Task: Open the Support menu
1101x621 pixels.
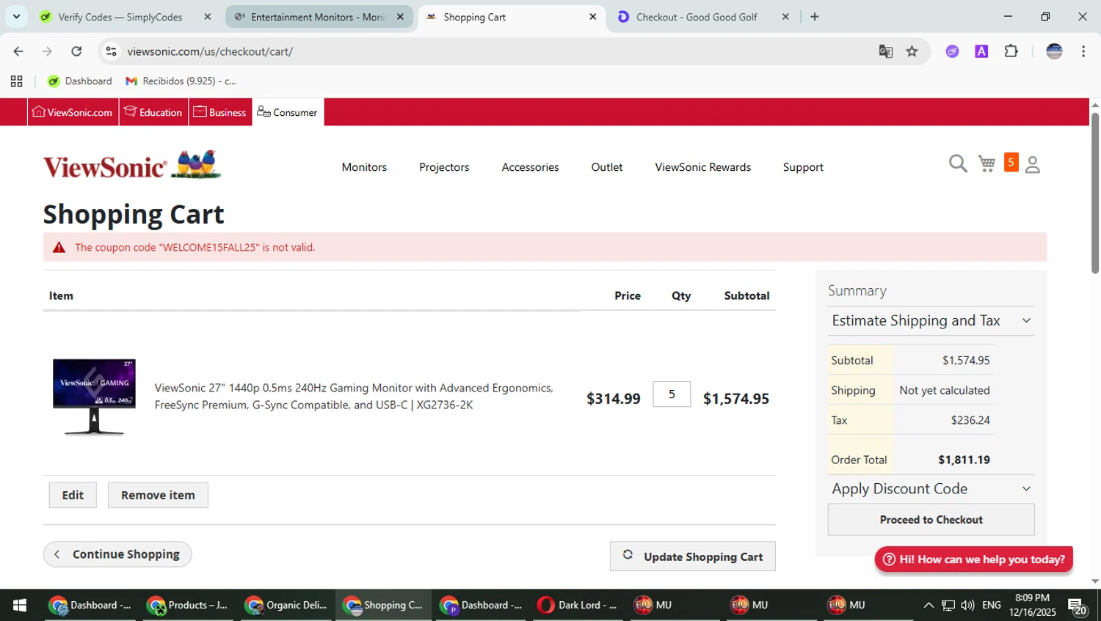Action: 803,167
